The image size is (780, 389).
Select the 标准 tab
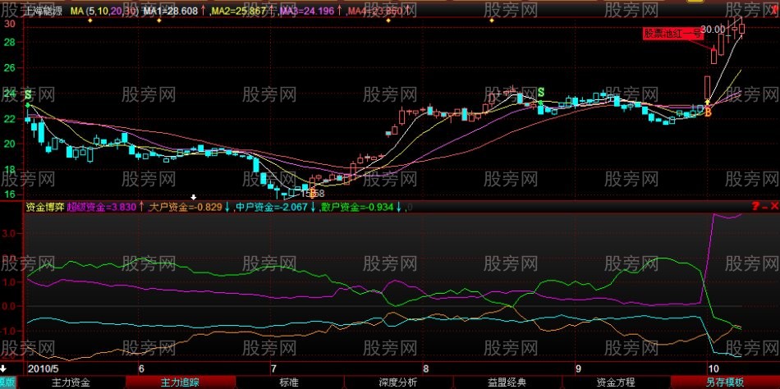tap(288, 382)
